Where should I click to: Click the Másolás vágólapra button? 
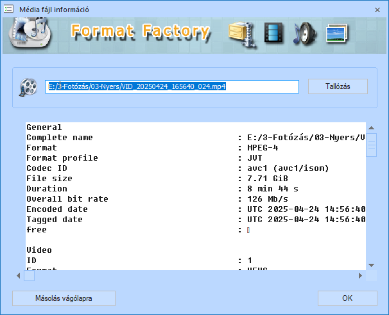pyautogui.click(x=64, y=298)
